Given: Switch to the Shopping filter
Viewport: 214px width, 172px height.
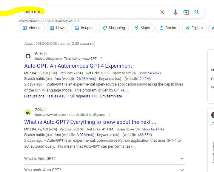Looking at the screenshot, I should pyautogui.click(x=114, y=28).
